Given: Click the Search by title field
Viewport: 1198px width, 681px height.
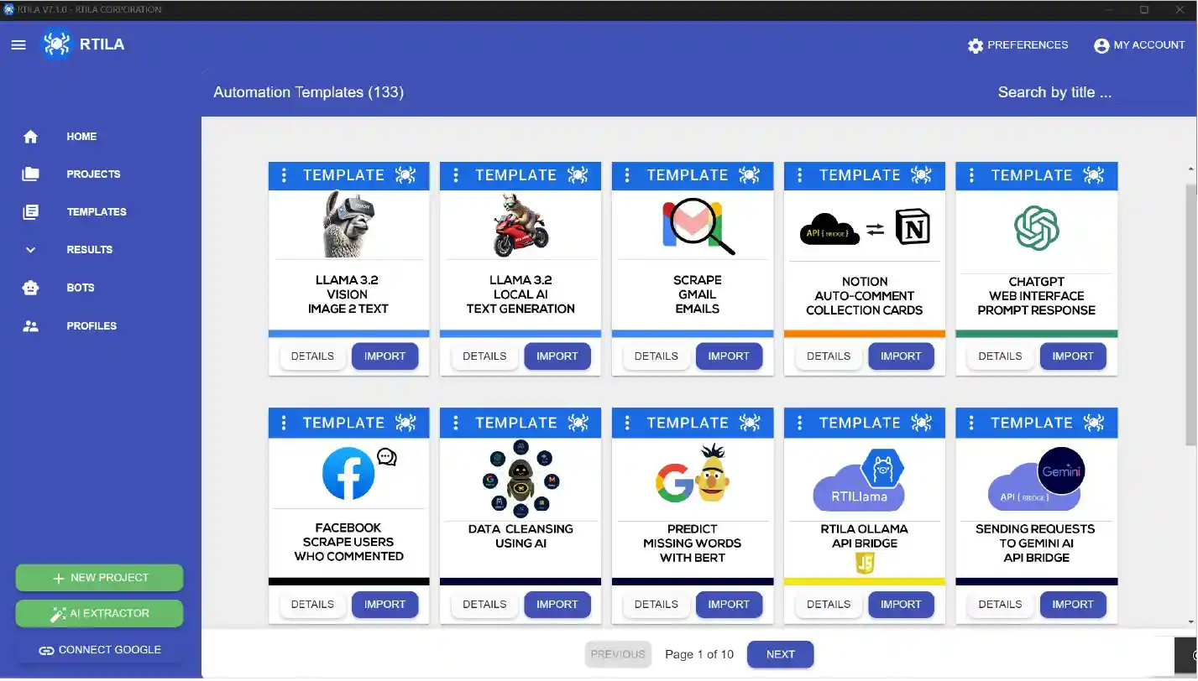Looking at the screenshot, I should click(1088, 92).
